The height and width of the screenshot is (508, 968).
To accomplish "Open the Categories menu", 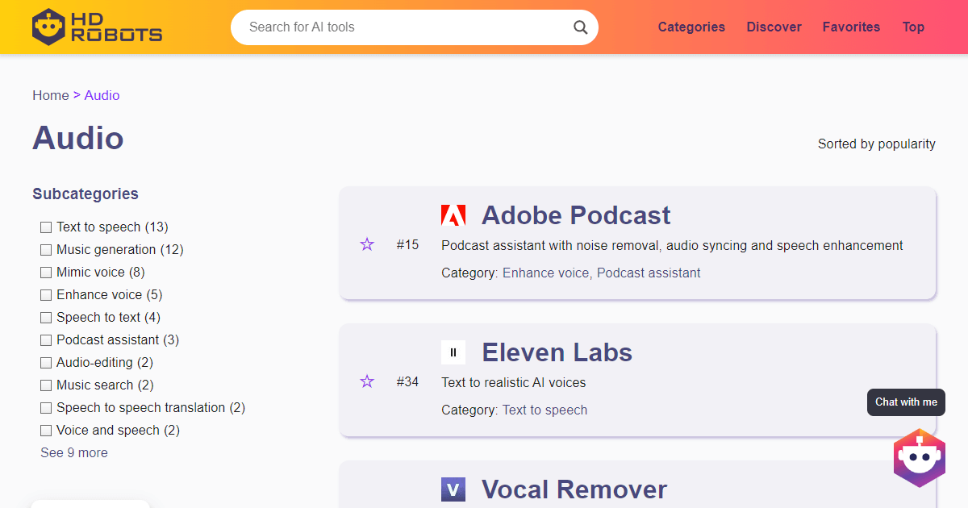I will (691, 27).
